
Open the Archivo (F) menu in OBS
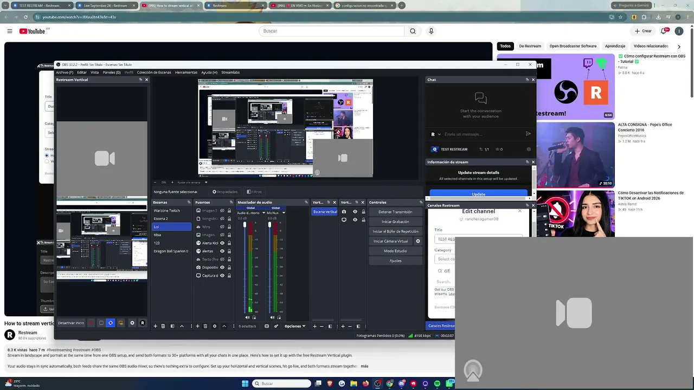point(65,72)
